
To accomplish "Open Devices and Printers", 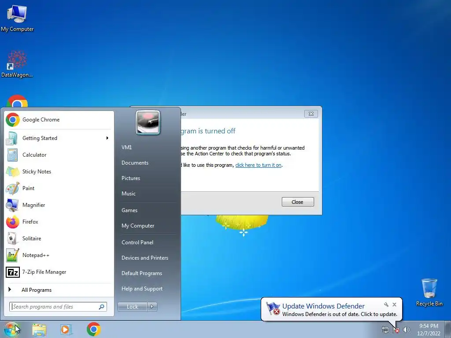I will click(145, 258).
